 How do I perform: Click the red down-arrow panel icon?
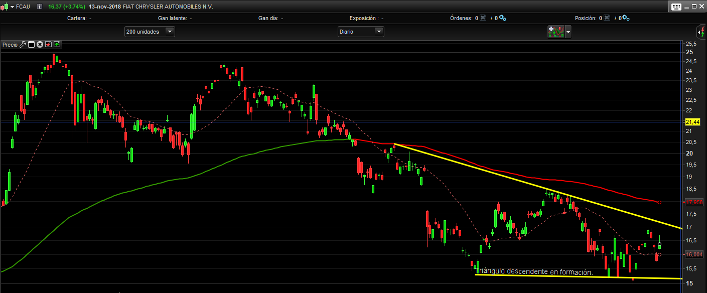(48, 45)
